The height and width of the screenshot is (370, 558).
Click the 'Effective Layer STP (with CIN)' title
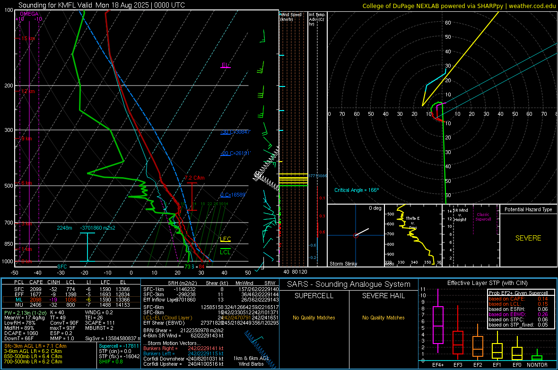[487, 283]
